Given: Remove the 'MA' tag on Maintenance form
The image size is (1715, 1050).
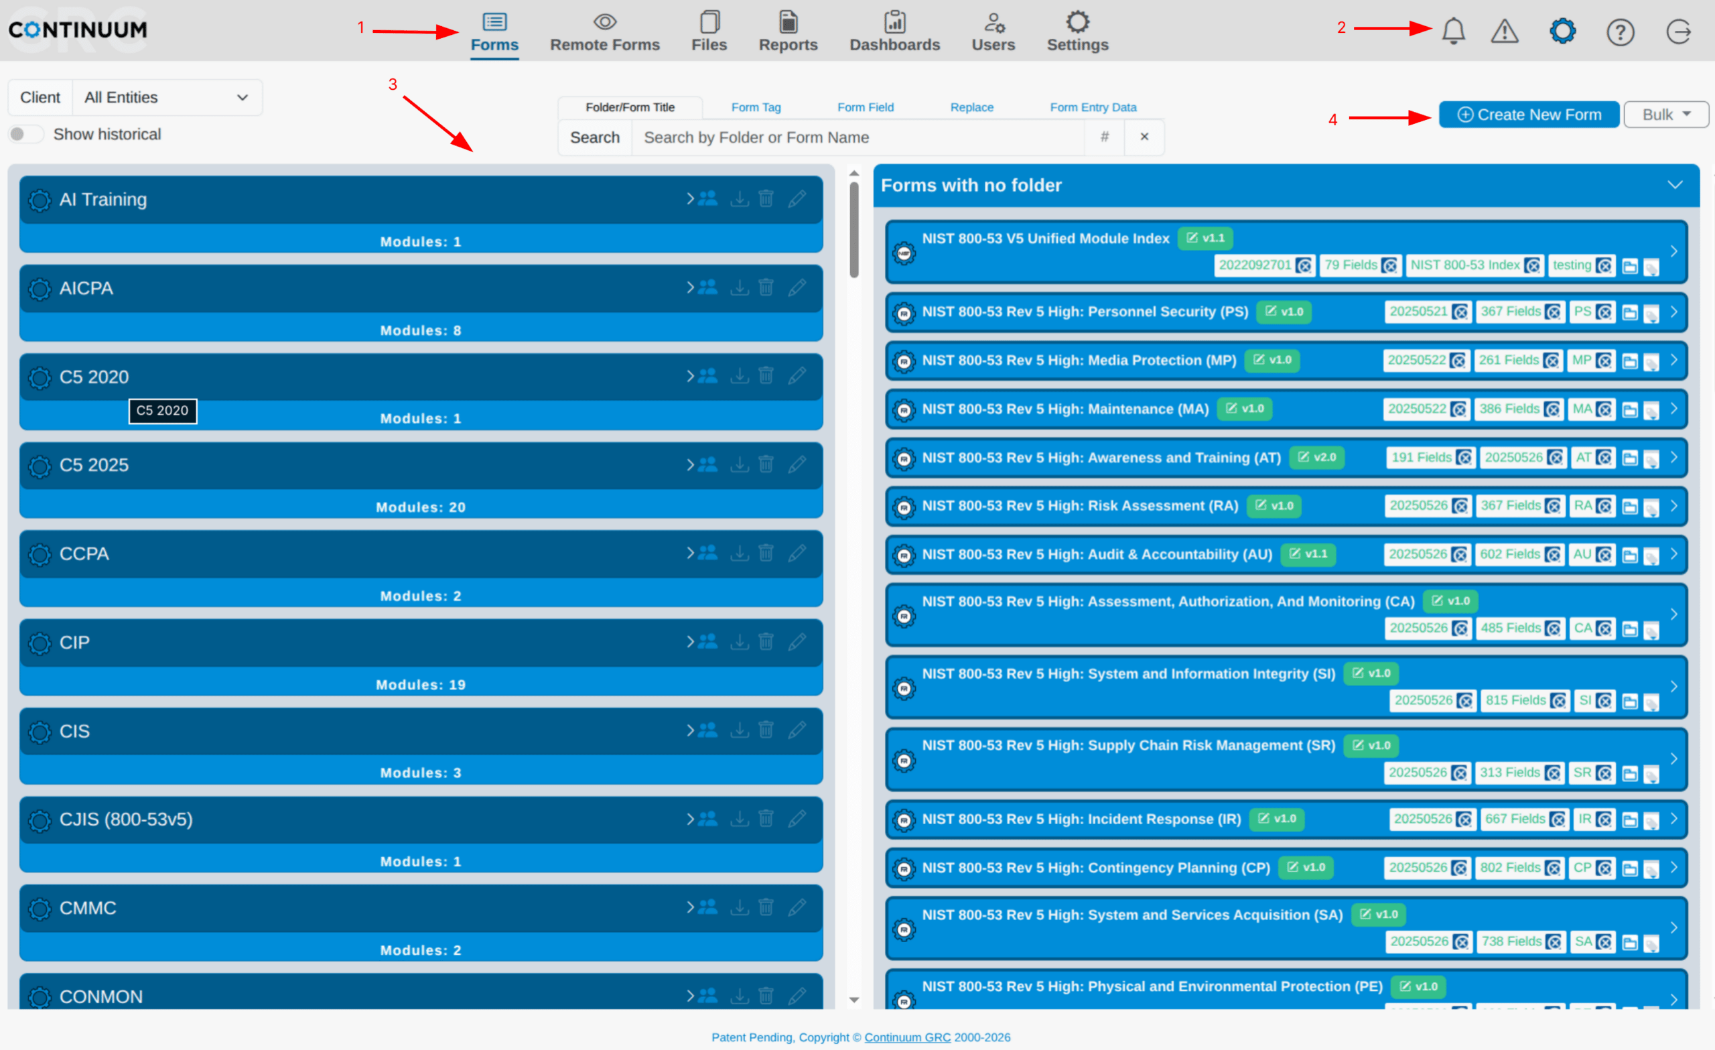Looking at the screenshot, I should click(1604, 409).
